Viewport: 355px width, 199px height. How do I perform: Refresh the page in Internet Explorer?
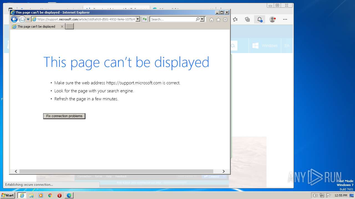[x=145, y=19]
